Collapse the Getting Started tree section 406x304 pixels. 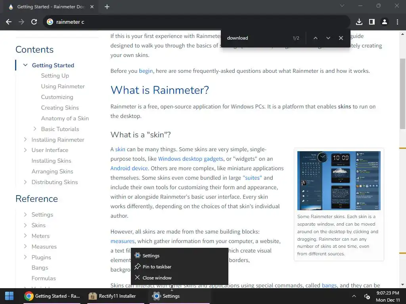click(x=25, y=65)
